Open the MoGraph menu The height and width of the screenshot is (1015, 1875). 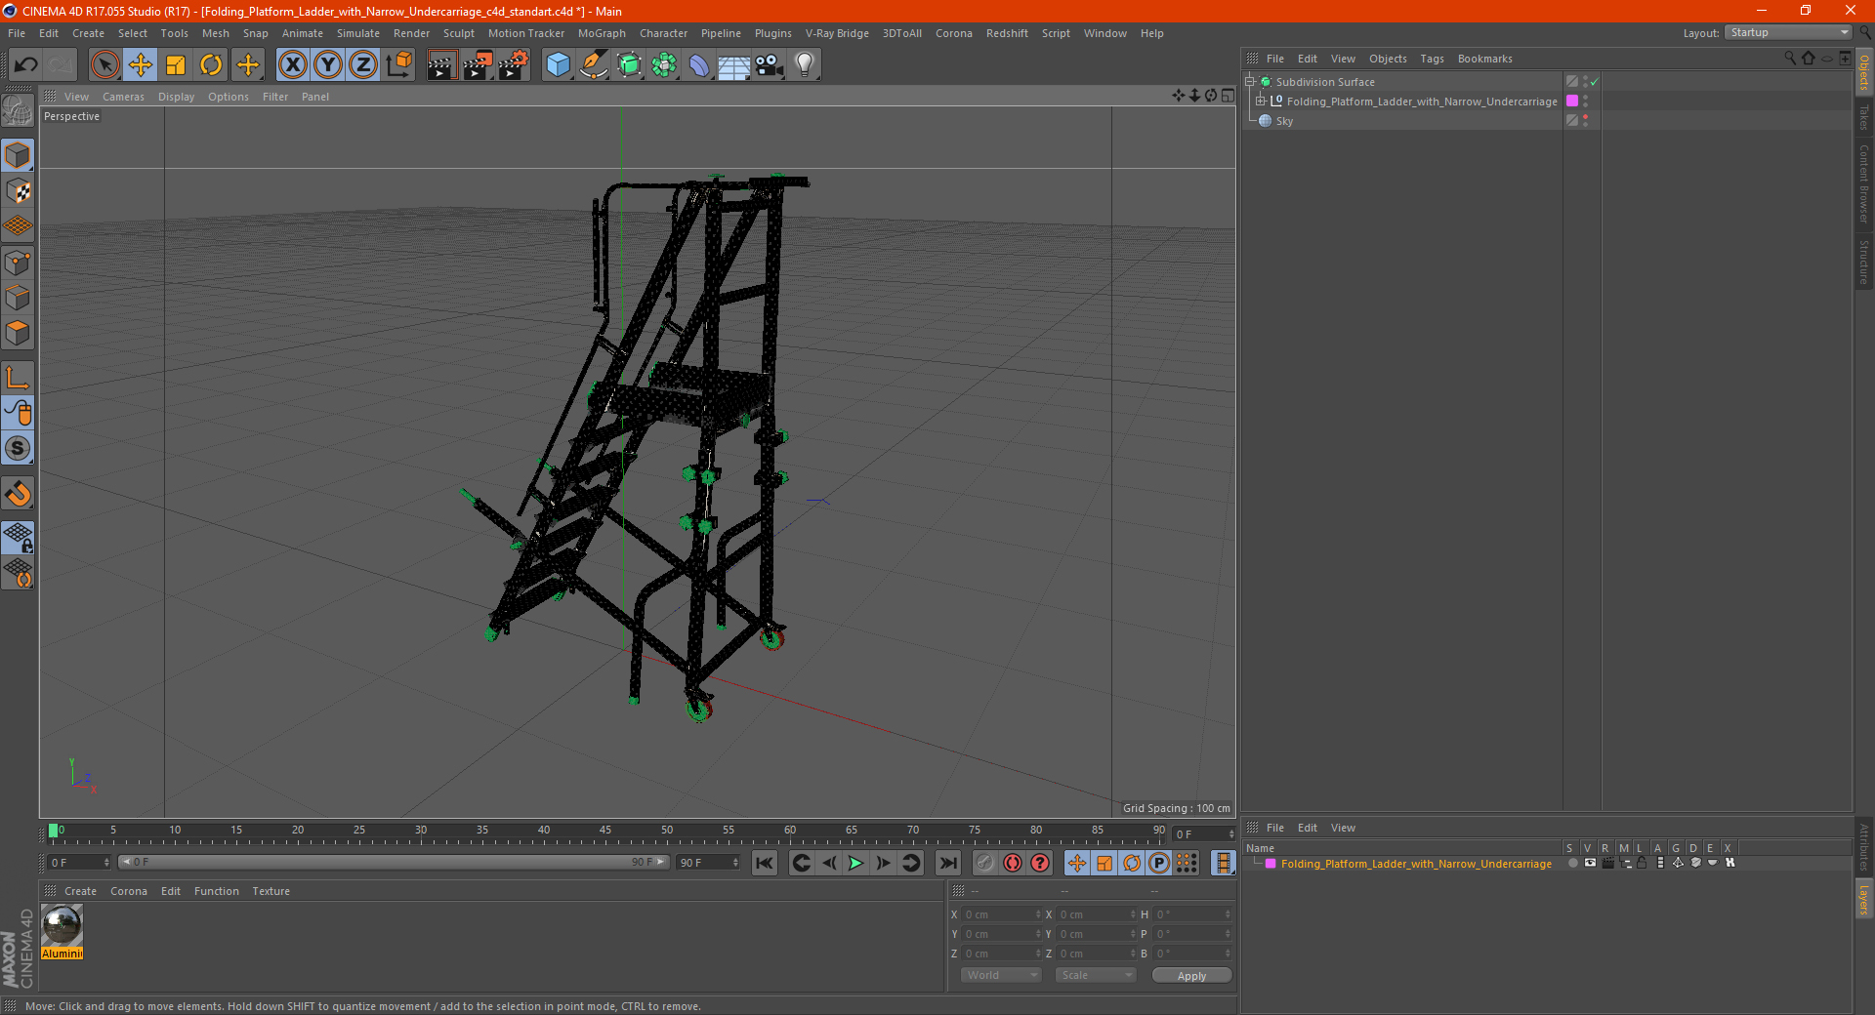pos(602,33)
